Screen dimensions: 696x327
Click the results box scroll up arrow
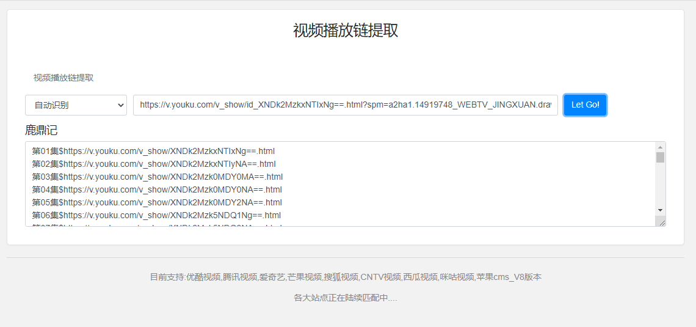point(660,147)
